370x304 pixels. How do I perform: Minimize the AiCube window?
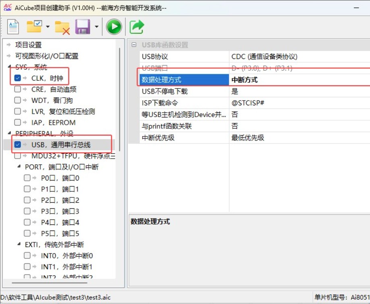[x=357, y=8]
